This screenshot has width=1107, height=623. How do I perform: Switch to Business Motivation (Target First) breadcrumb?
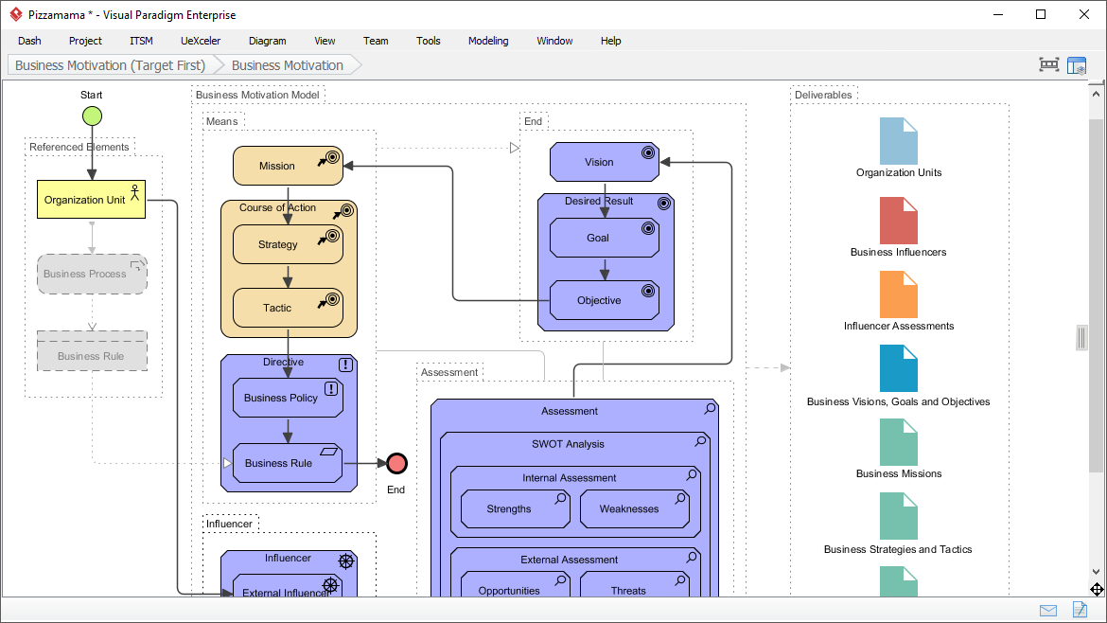tap(110, 64)
